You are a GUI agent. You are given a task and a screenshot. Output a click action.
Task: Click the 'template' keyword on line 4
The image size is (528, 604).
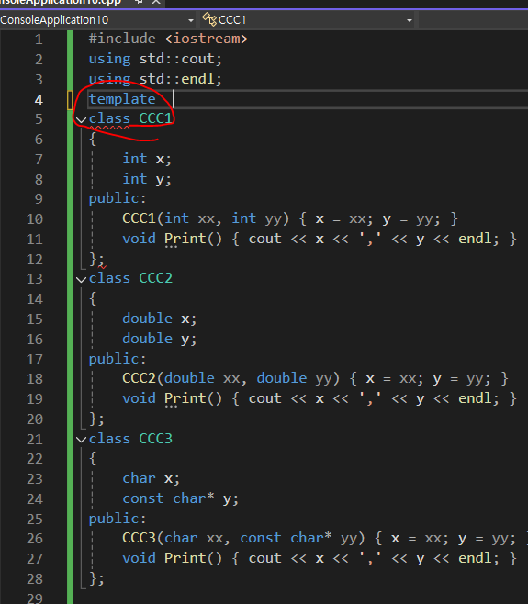[x=122, y=99]
